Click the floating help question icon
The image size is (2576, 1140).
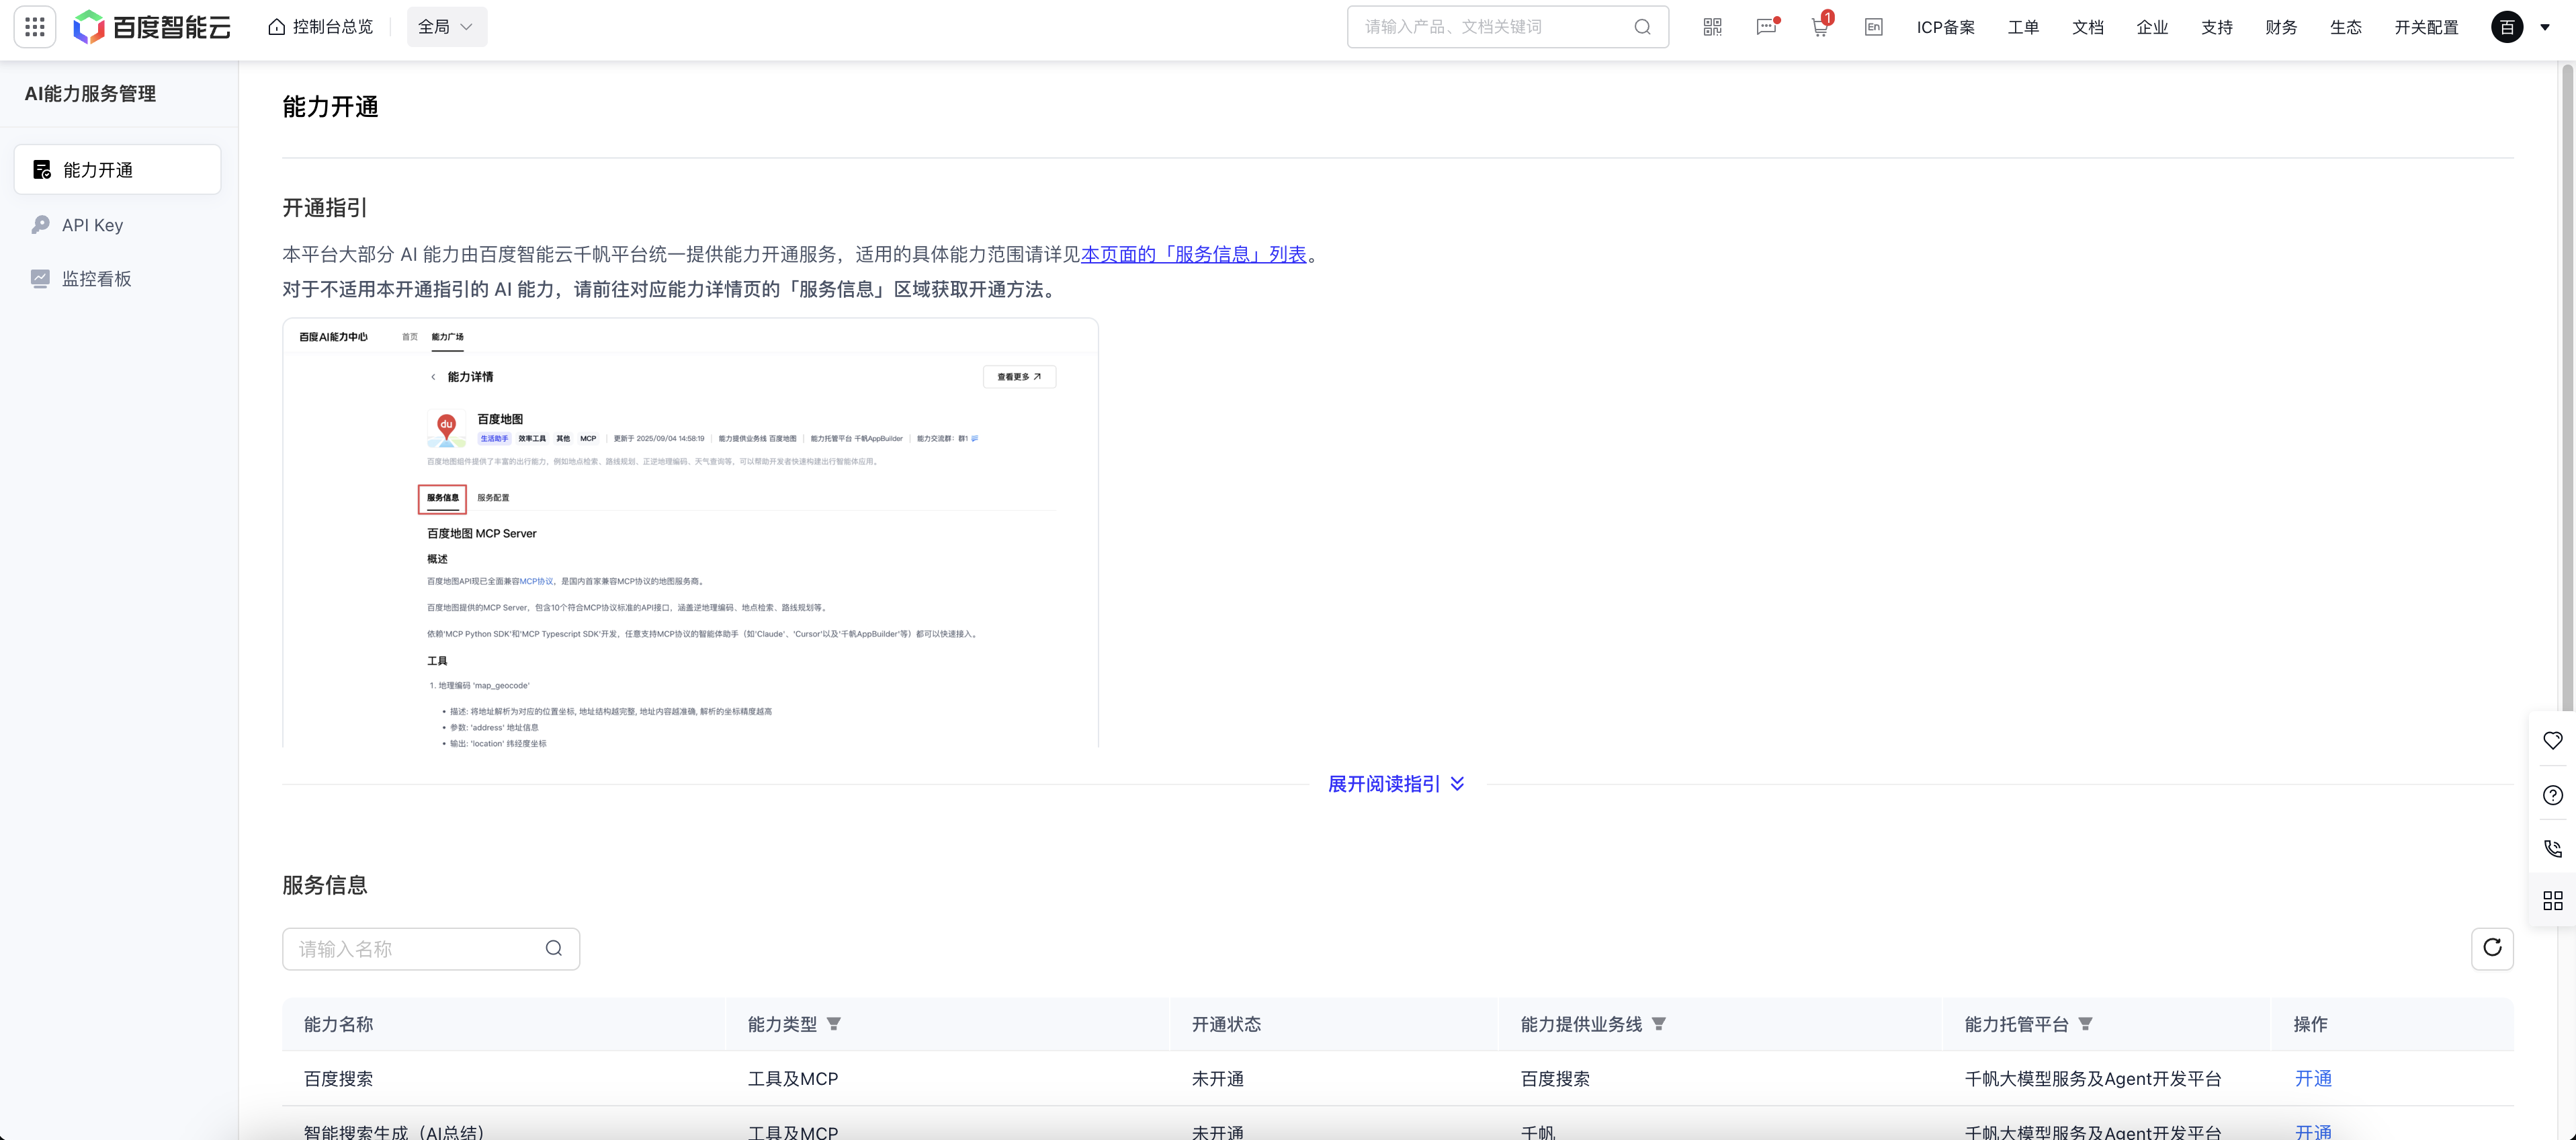tap(2552, 795)
